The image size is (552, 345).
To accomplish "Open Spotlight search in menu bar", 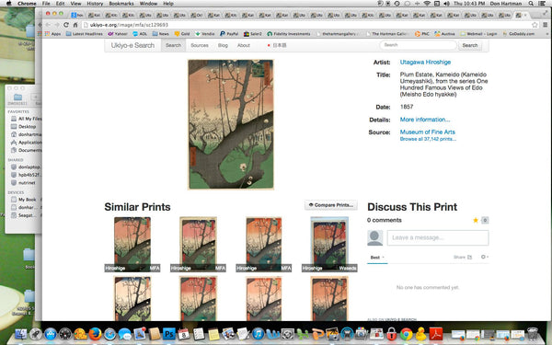I will tap(531, 4).
